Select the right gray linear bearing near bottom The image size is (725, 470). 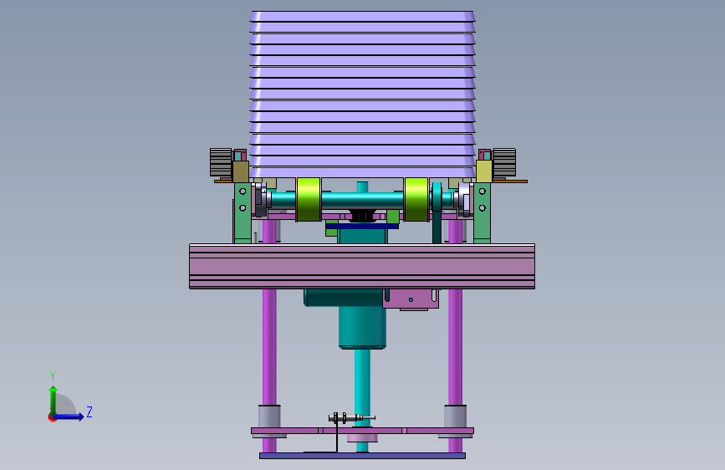click(x=456, y=416)
